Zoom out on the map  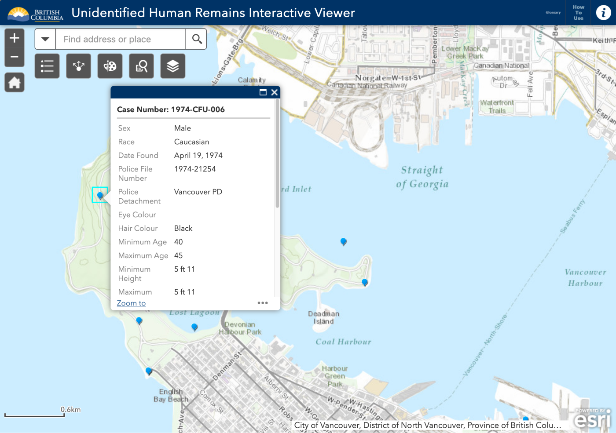click(x=14, y=57)
